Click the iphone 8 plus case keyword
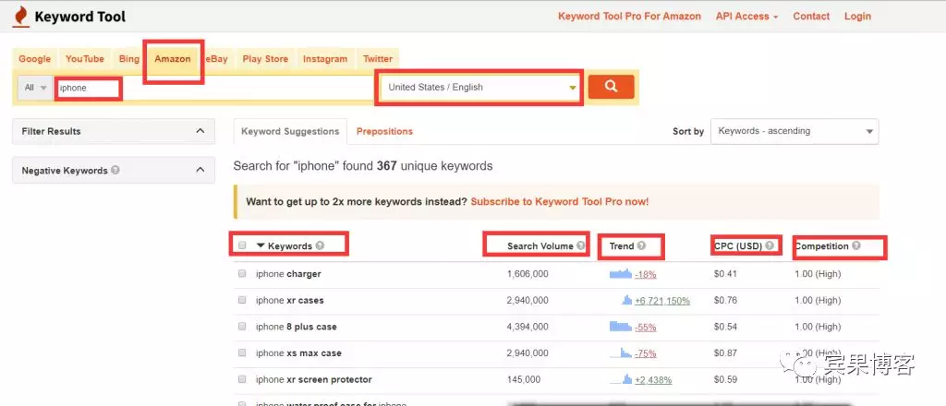Viewport: 946px width, 406px height. [x=297, y=327]
